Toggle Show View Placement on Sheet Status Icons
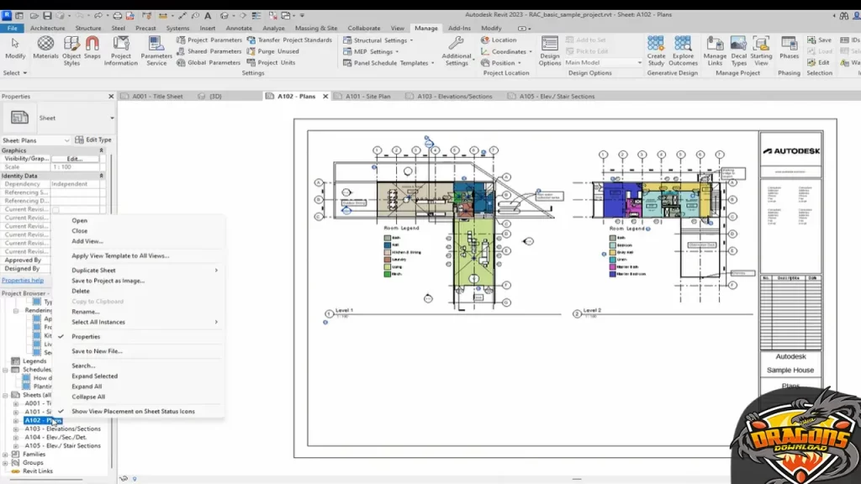 click(x=133, y=411)
